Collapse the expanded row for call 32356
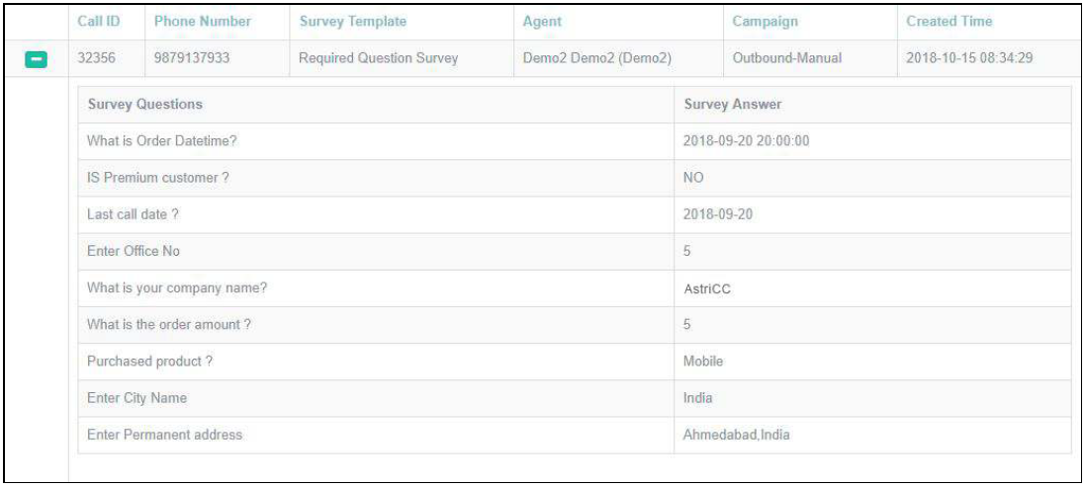This screenshot has width=1086, height=487. tap(34, 59)
